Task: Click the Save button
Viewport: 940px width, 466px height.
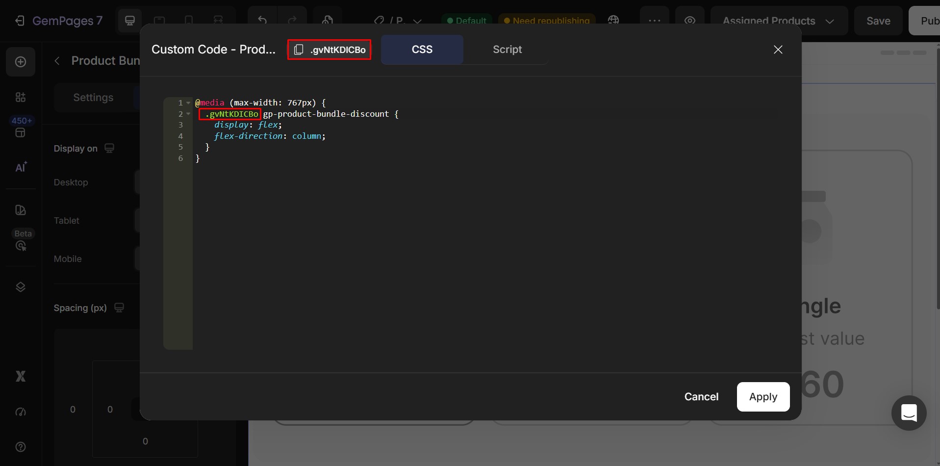Action: click(878, 21)
